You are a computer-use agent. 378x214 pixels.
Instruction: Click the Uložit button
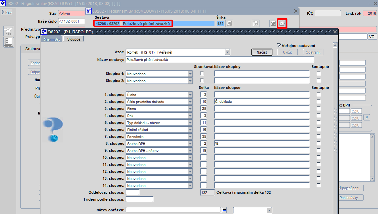(x=287, y=52)
